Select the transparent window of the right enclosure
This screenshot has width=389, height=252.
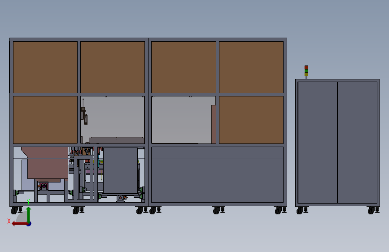point(184,120)
